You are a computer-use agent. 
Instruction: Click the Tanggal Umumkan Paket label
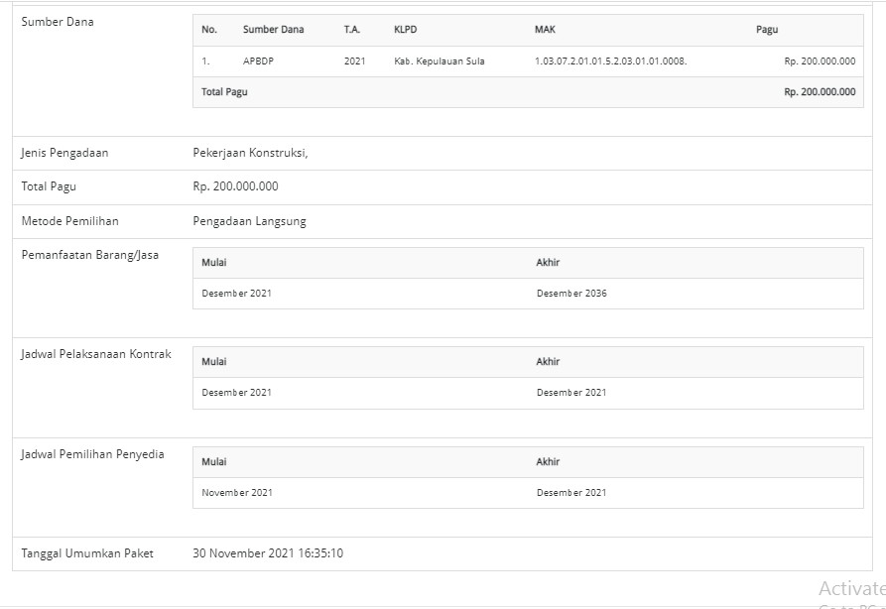(87, 553)
